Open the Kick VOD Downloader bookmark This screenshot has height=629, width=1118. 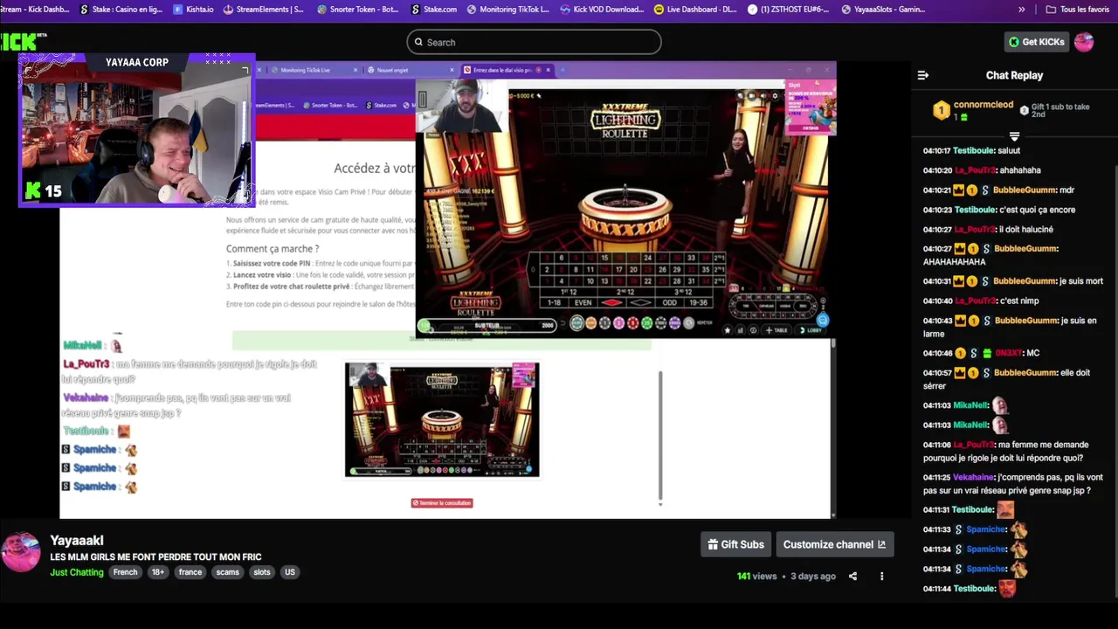click(x=602, y=10)
